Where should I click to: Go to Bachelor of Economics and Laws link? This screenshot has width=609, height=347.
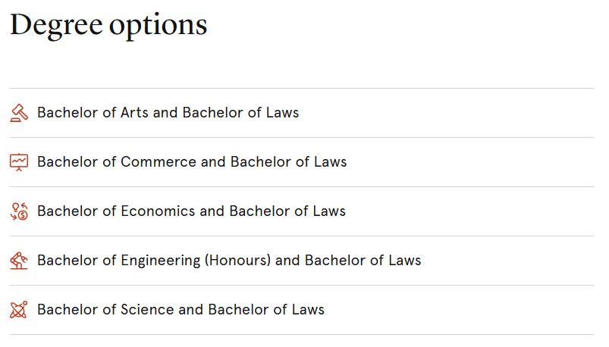point(191,211)
